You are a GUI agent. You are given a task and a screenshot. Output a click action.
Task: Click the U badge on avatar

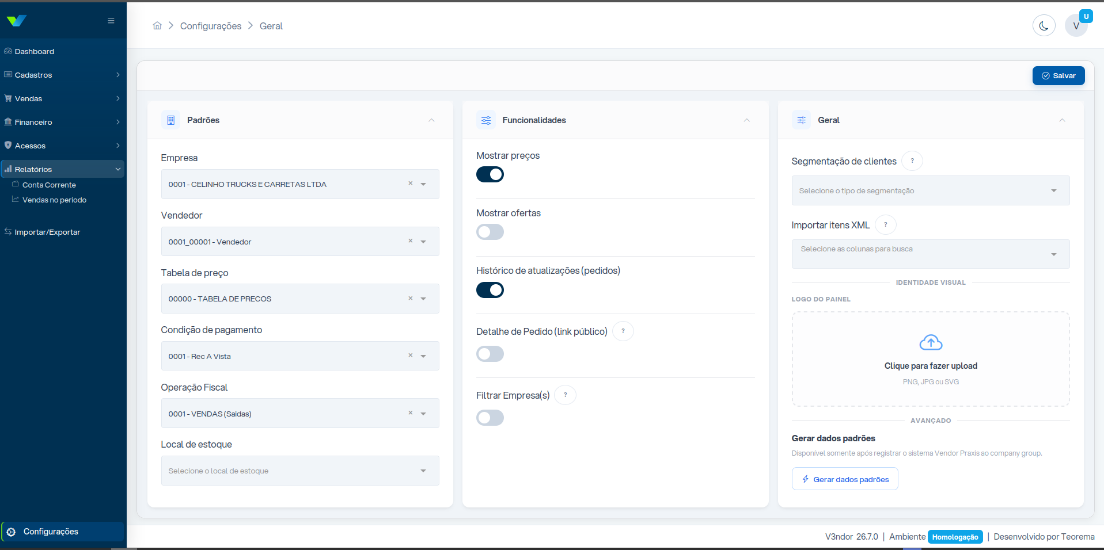(1086, 16)
